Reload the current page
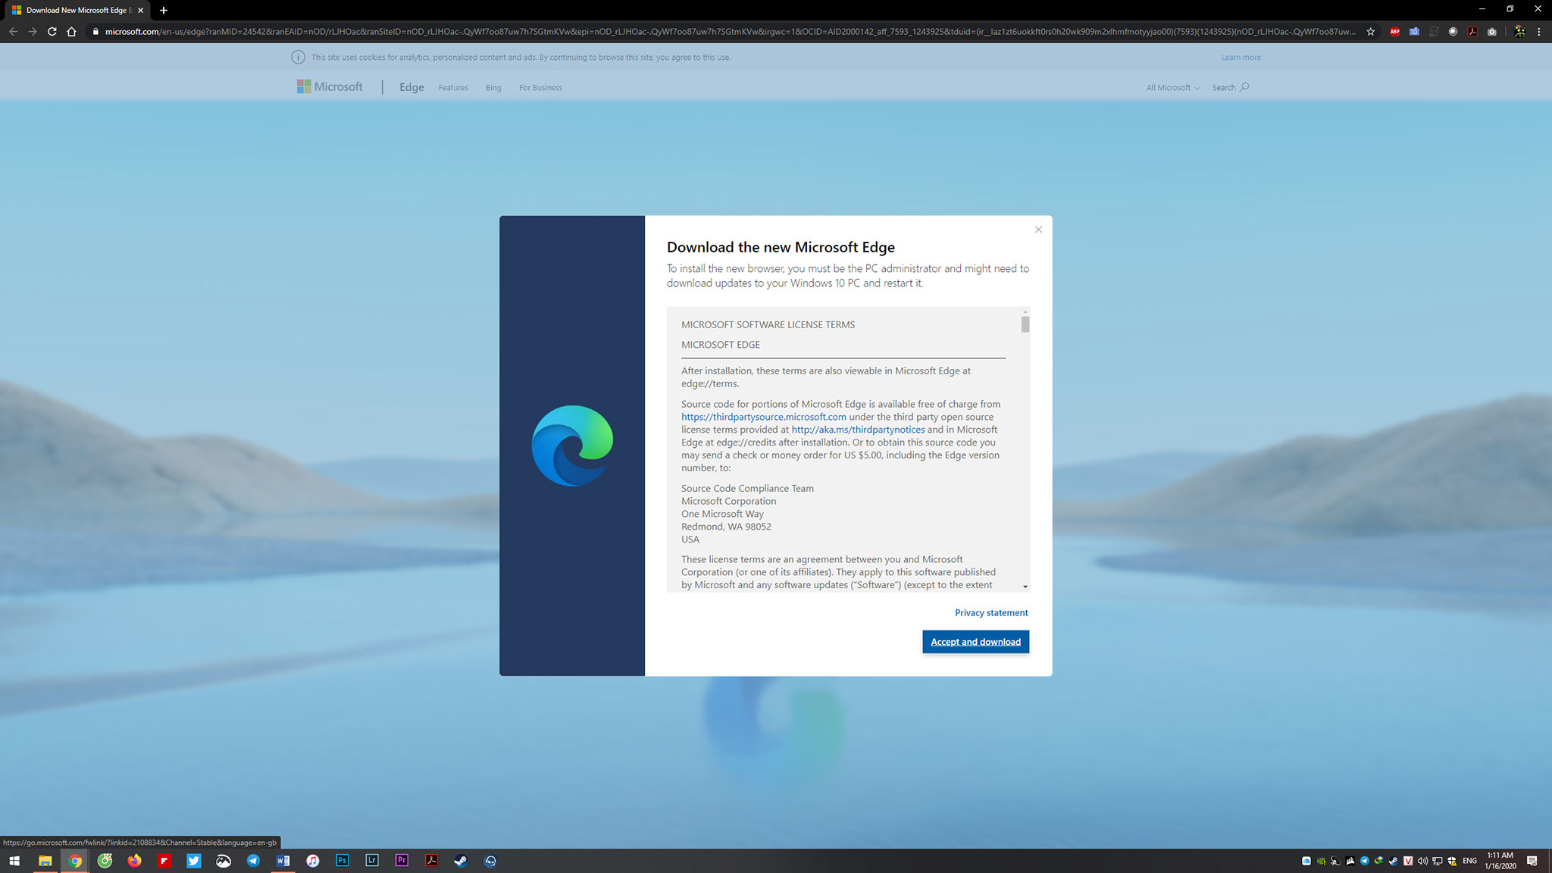The width and height of the screenshot is (1552, 873). pos(52,31)
